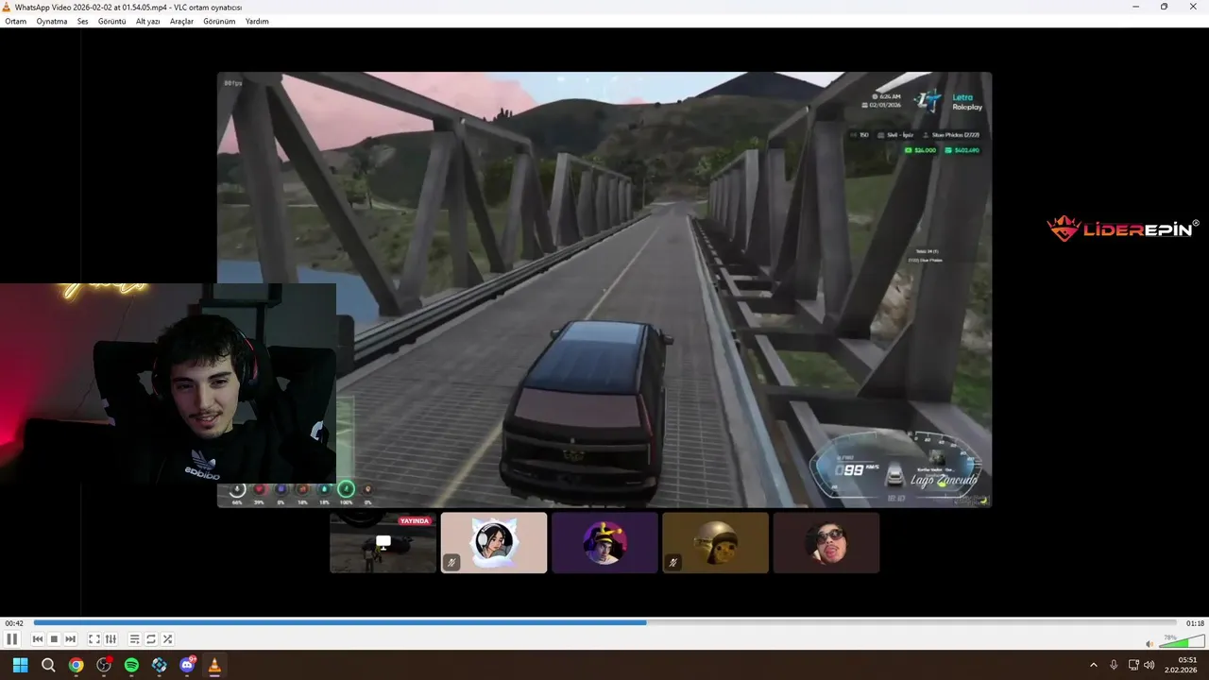The height and width of the screenshot is (680, 1209).
Task: Open the Görüntü menu
Action: click(111, 21)
